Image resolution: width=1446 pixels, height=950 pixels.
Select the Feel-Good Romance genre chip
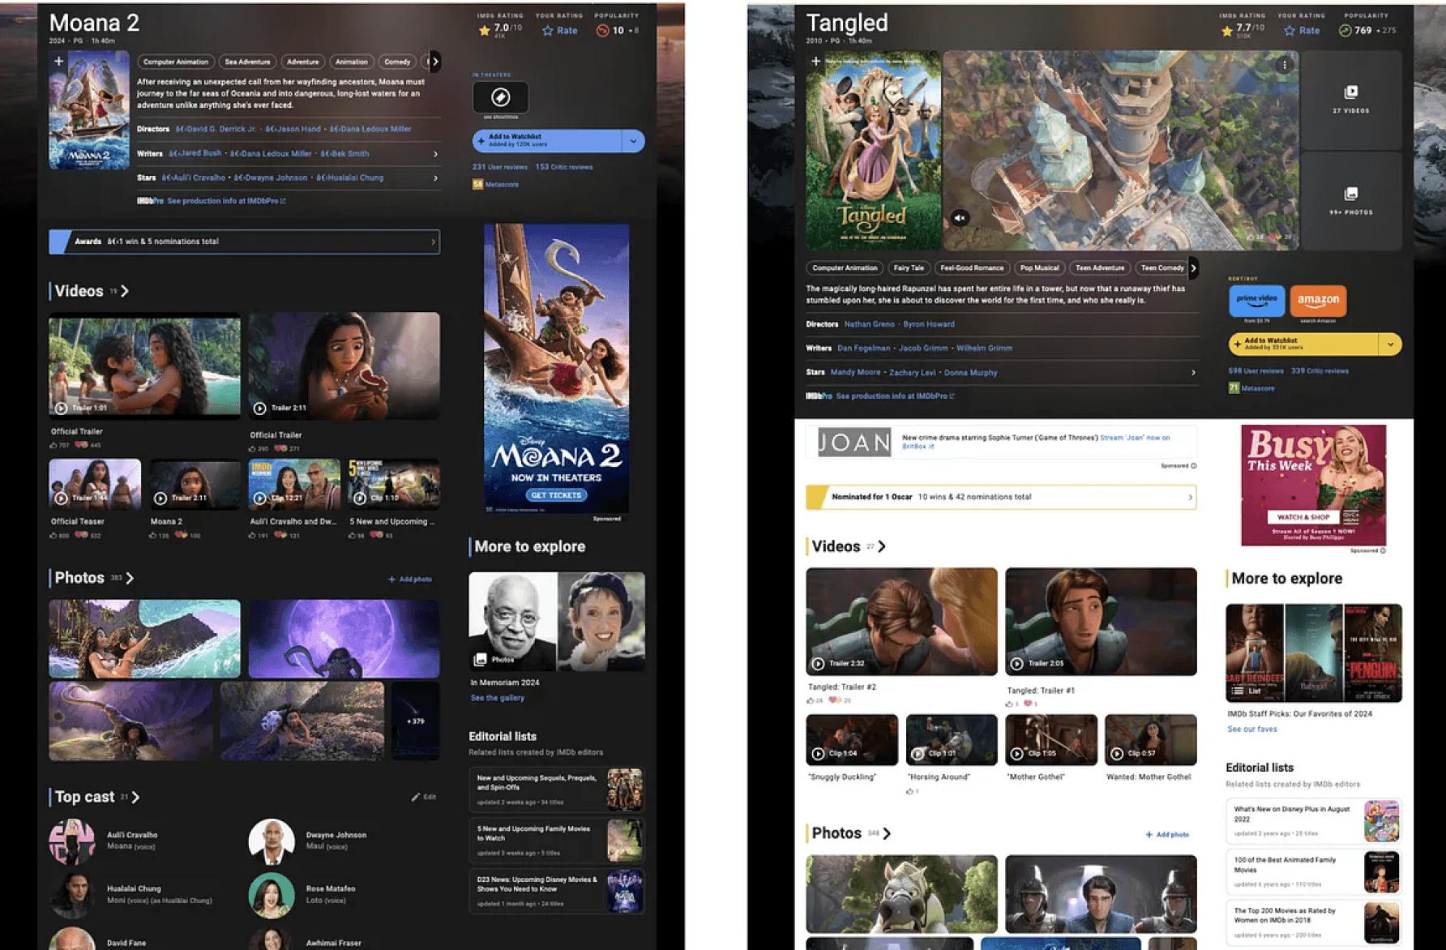coord(972,267)
